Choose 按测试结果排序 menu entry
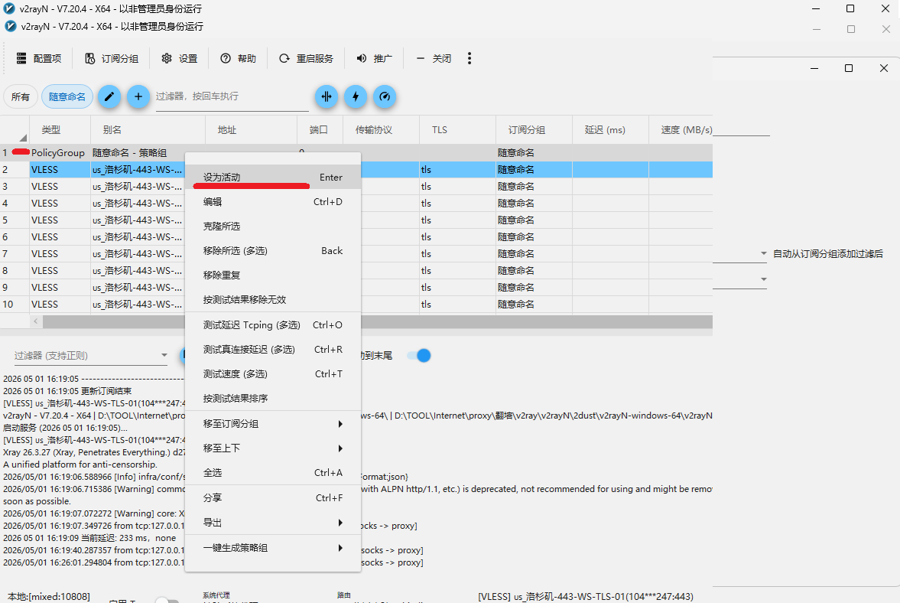The height and width of the screenshot is (603, 900). click(x=273, y=399)
